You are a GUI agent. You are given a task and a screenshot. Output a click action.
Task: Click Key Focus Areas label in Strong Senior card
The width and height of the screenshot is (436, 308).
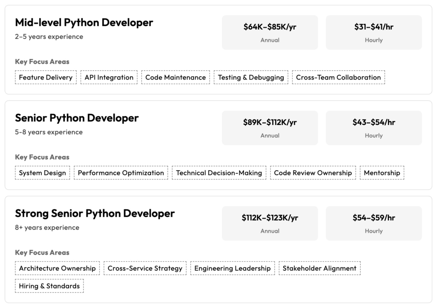42,253
